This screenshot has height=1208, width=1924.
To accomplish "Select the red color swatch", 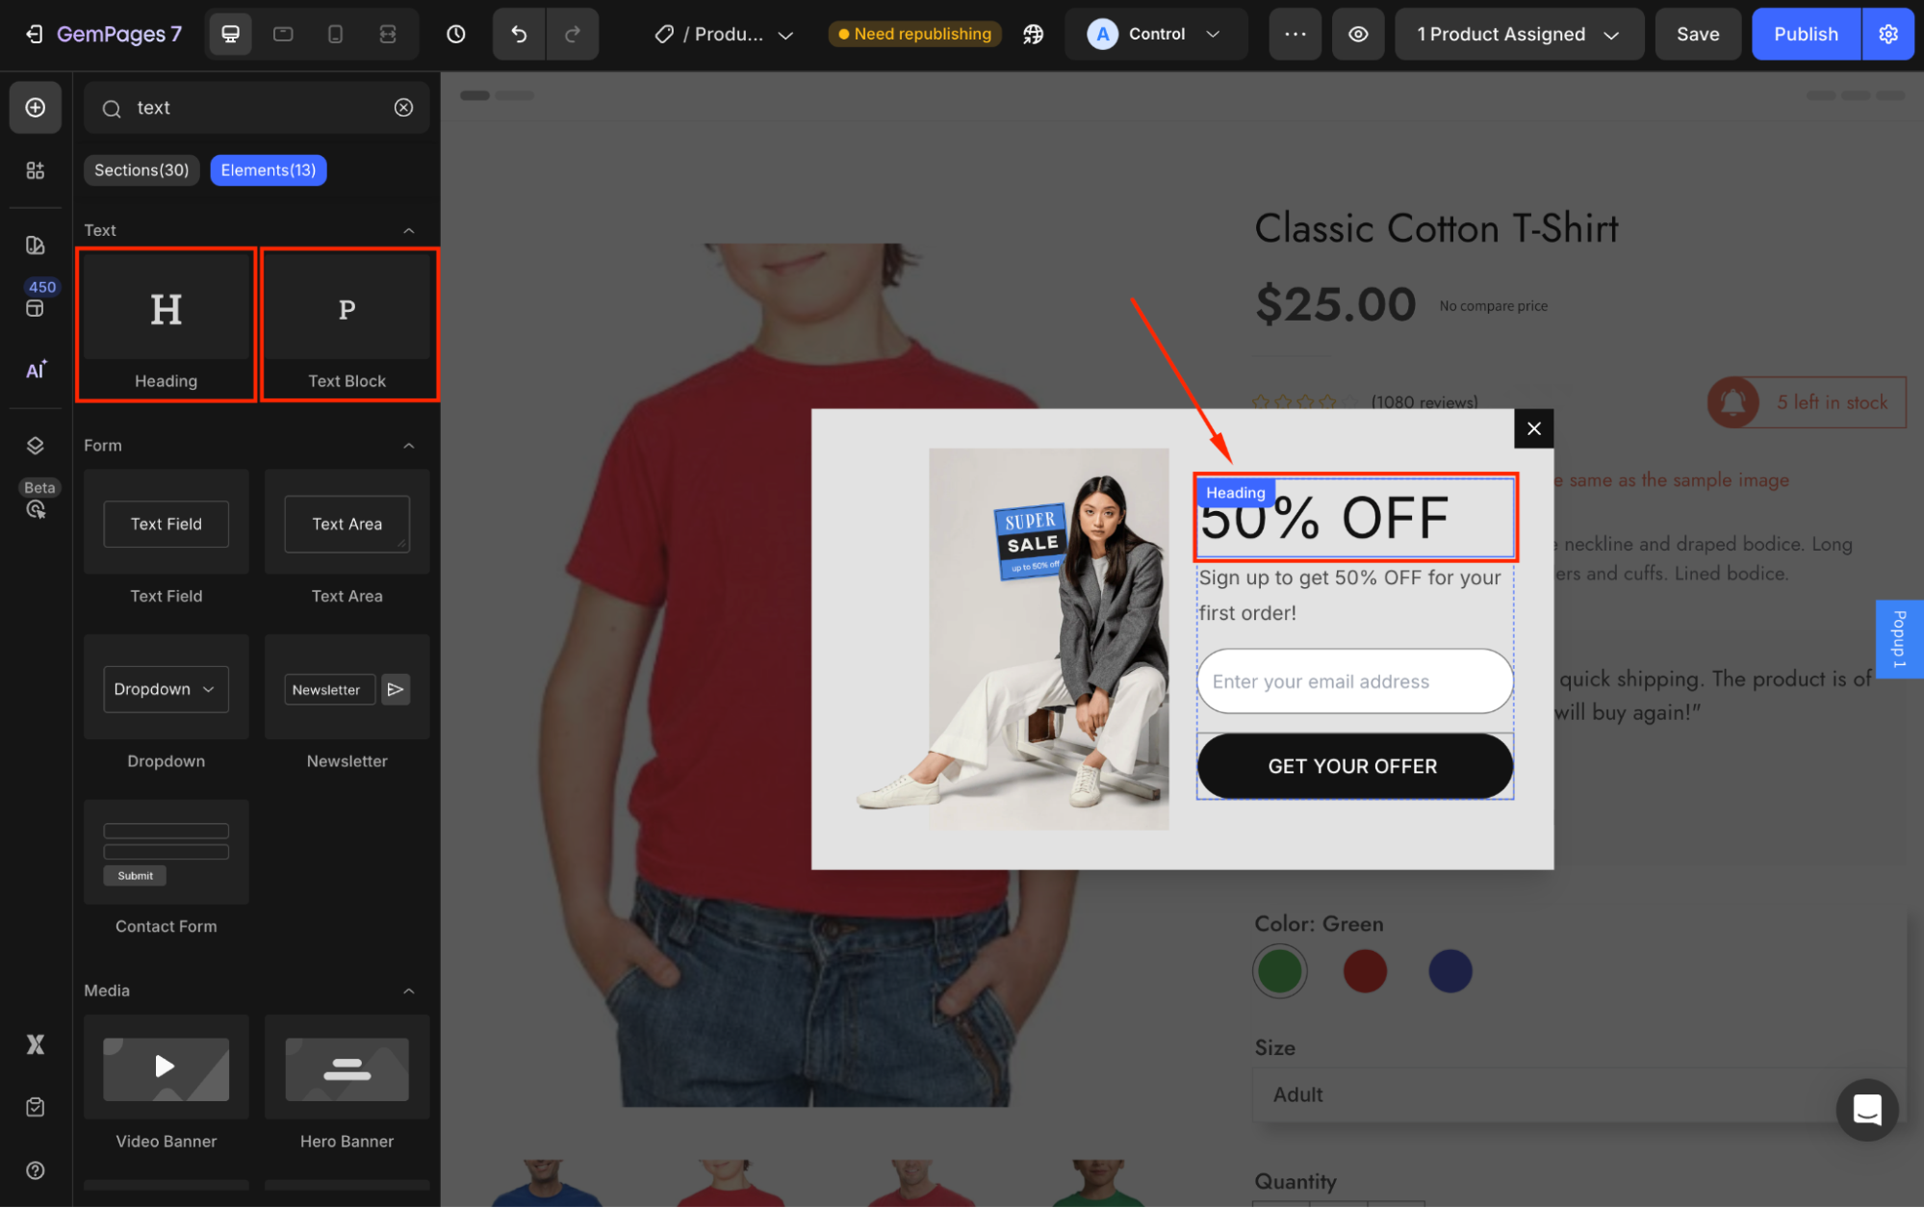I will [1365, 970].
